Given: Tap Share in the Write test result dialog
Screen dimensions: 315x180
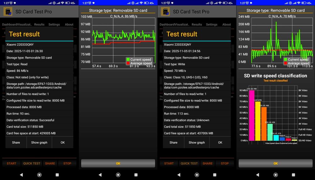Looking at the screenshot, I should click(x=173, y=143).
